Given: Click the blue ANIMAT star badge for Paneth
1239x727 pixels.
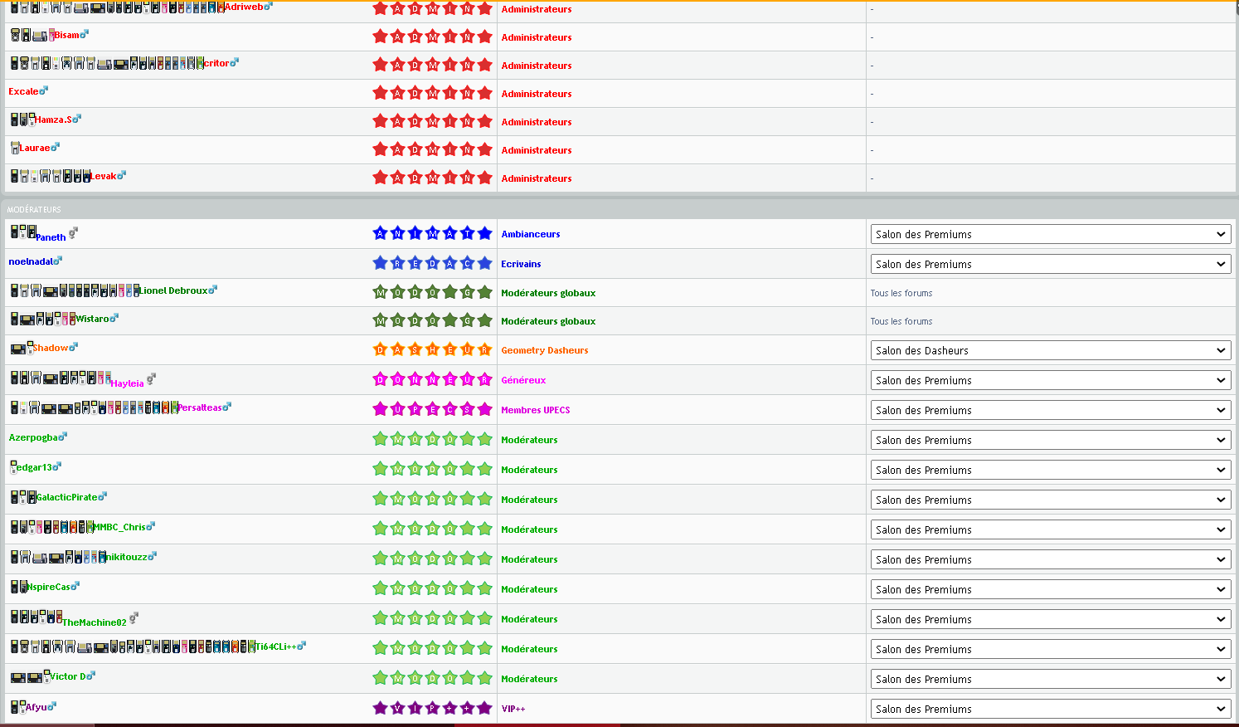Looking at the screenshot, I should pos(433,233).
